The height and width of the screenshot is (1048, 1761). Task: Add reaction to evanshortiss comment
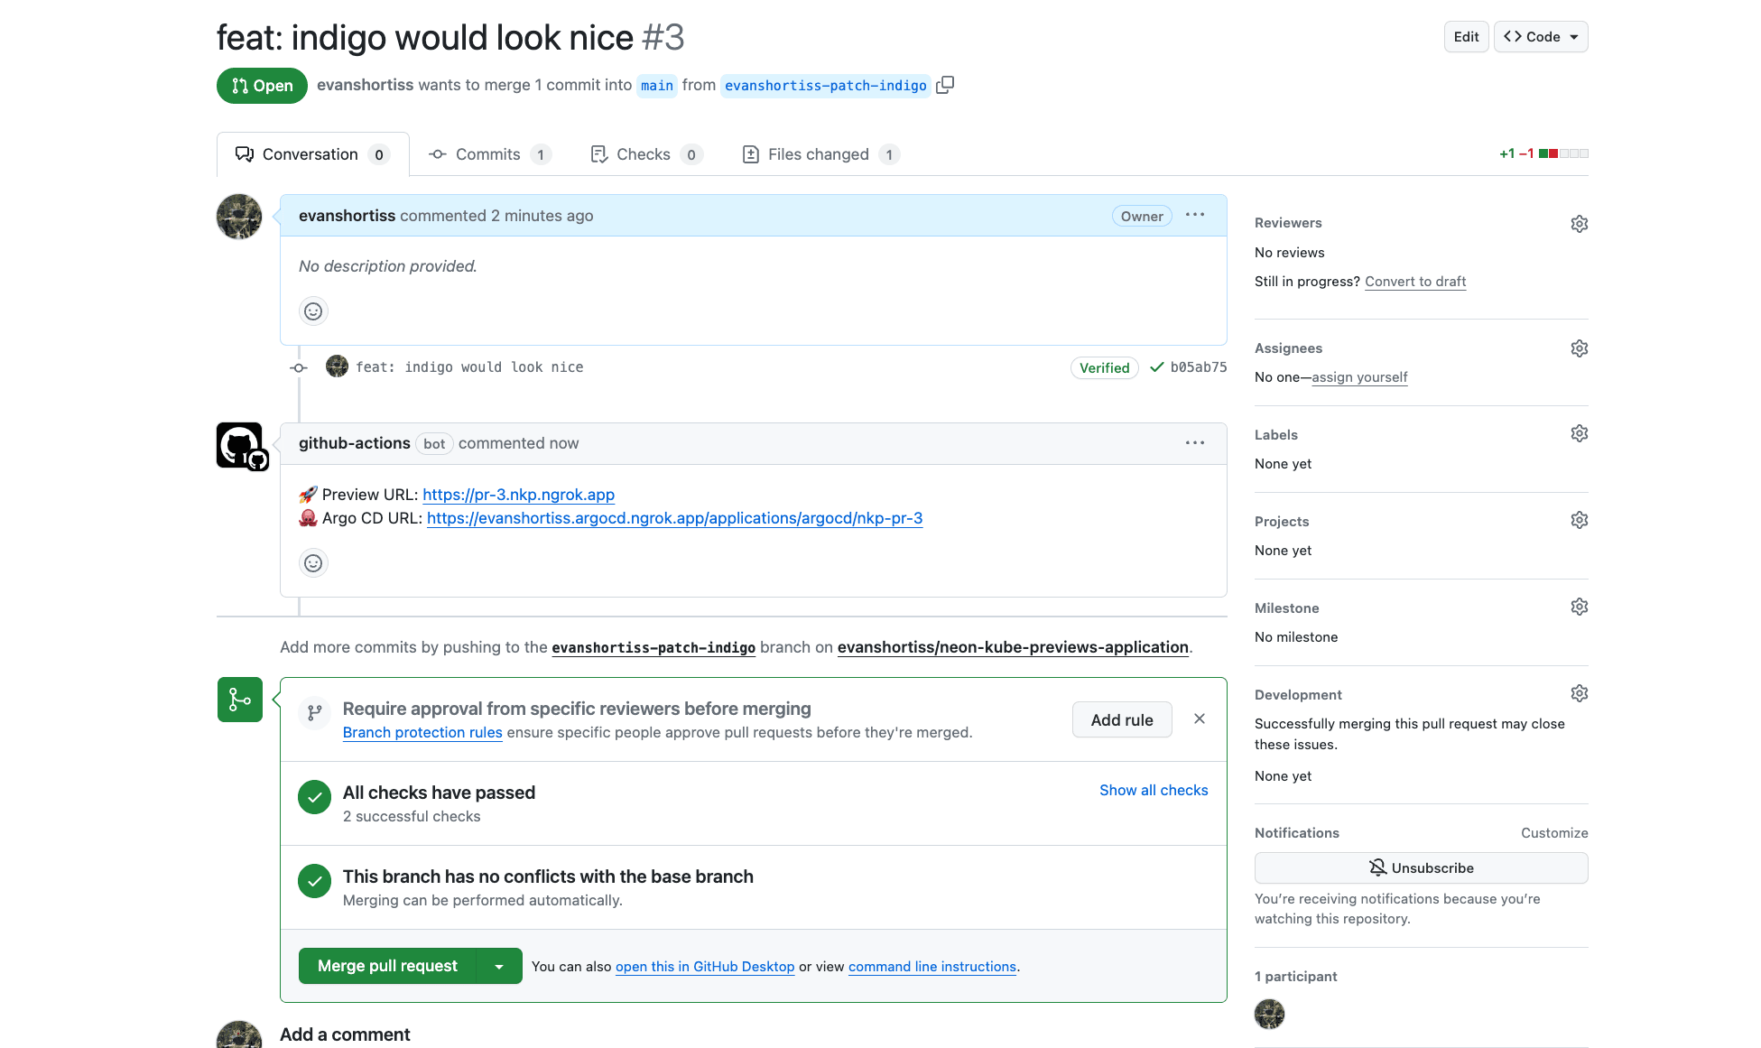click(313, 311)
